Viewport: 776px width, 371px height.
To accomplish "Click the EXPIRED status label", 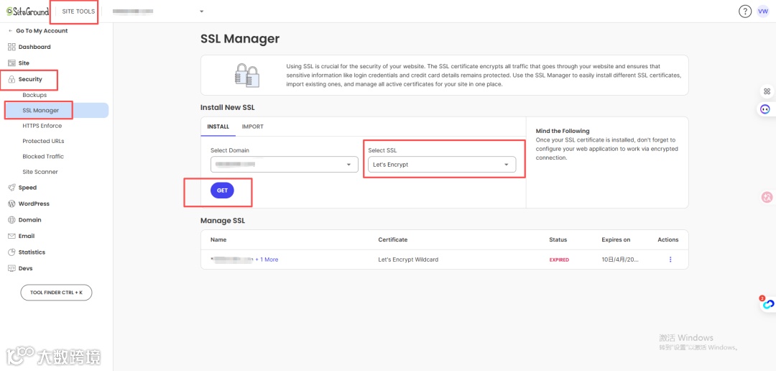I will pos(559,260).
